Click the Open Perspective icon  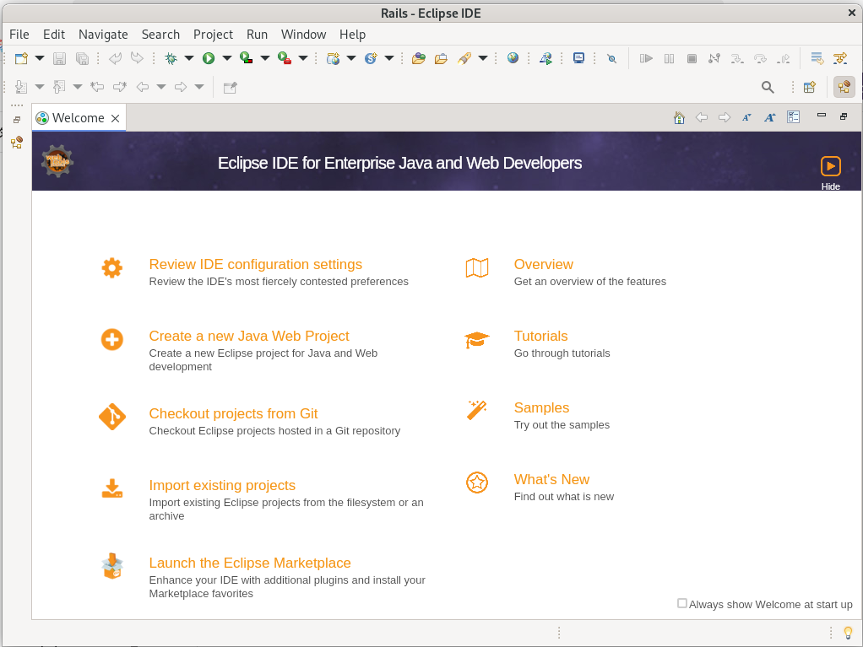pos(810,87)
